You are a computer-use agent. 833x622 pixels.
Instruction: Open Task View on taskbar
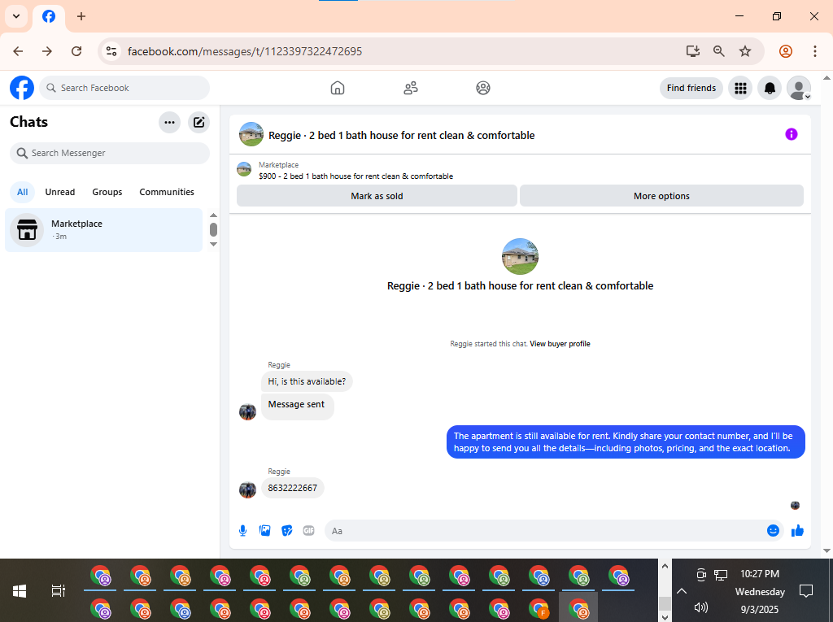click(58, 591)
